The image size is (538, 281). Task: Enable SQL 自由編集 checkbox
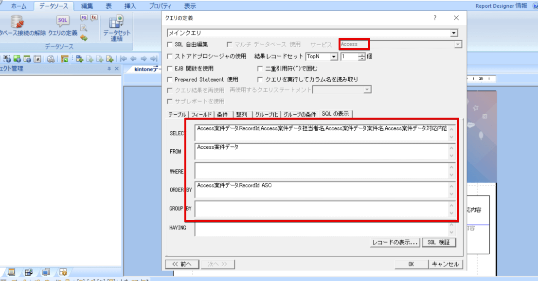coord(169,44)
